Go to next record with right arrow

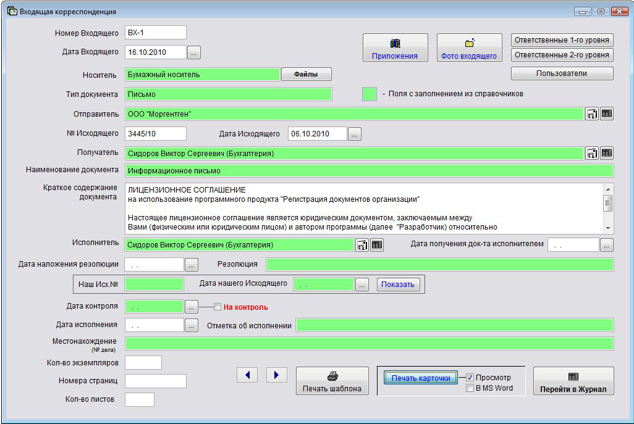277,375
